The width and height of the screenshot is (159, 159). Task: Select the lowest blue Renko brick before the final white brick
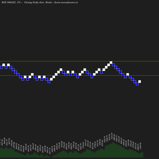click(137, 84)
